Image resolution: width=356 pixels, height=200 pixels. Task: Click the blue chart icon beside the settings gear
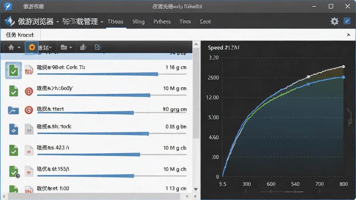pos(347,21)
